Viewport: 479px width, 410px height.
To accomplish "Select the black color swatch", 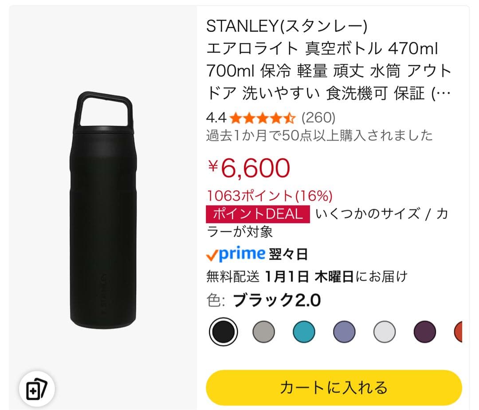I will pyautogui.click(x=223, y=331).
